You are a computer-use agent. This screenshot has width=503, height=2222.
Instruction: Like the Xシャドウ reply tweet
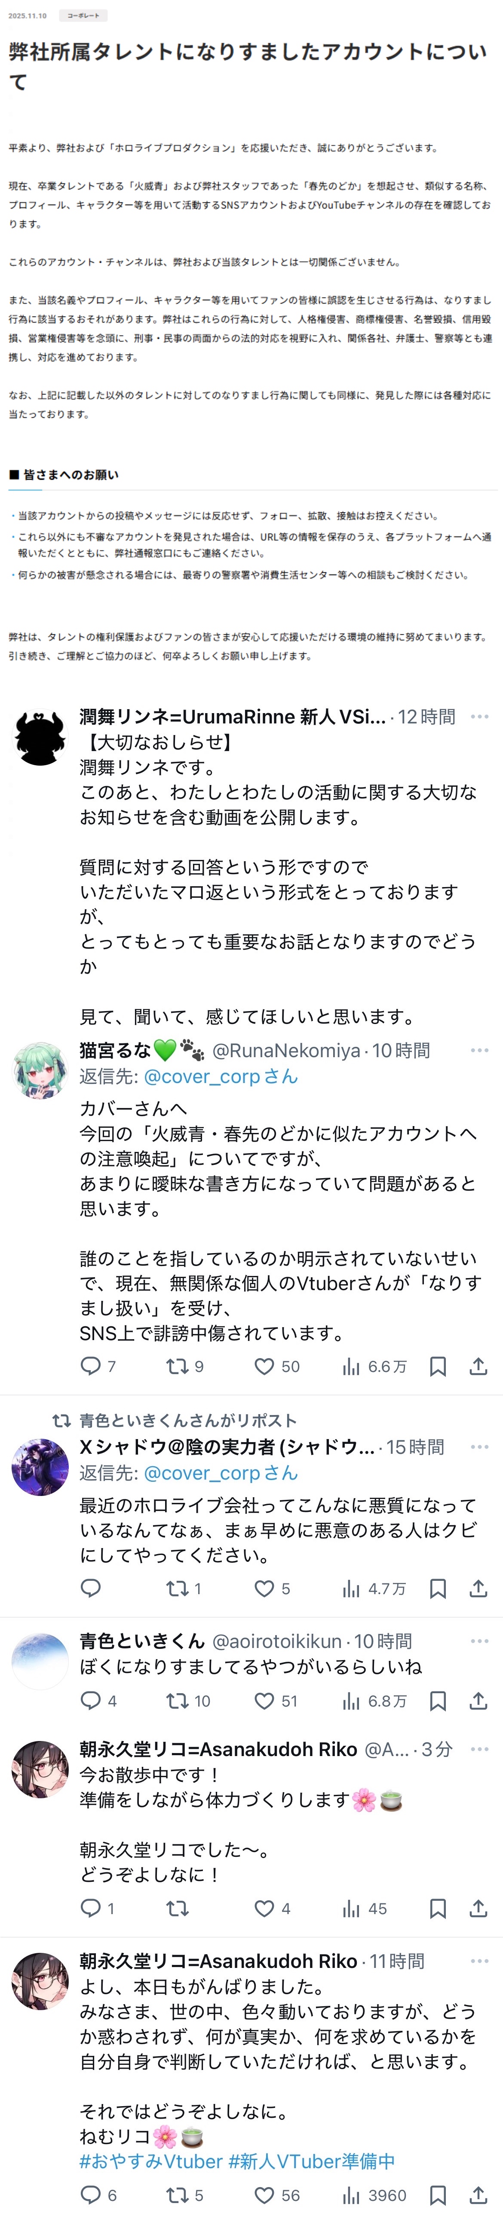(264, 1589)
